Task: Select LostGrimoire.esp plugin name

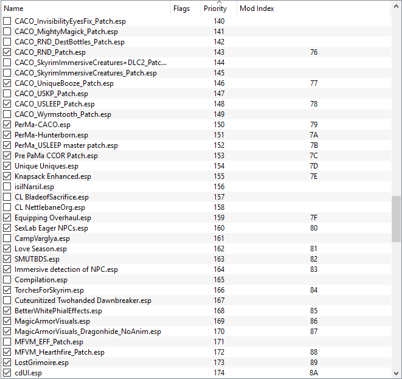Action: 41,363
